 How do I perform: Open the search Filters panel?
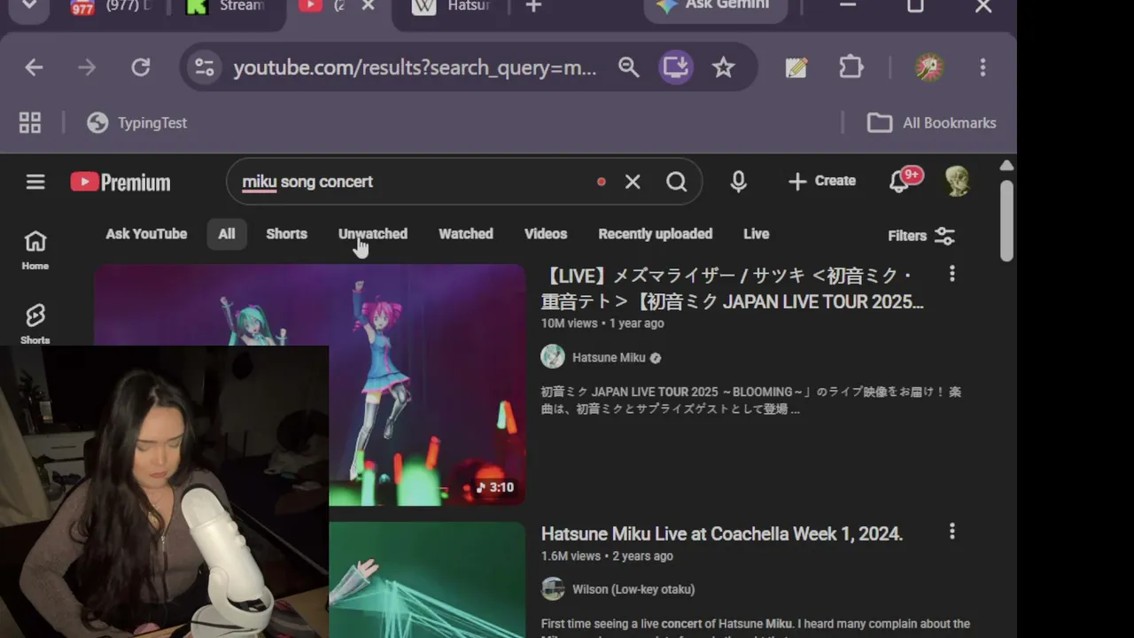(x=921, y=236)
